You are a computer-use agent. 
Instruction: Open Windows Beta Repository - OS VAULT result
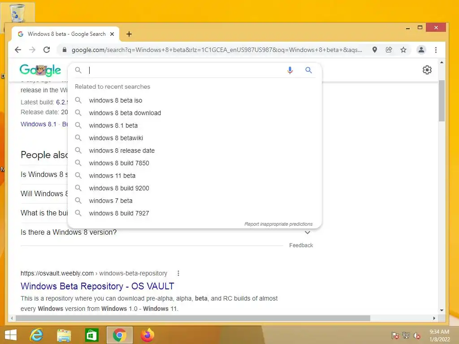97,286
